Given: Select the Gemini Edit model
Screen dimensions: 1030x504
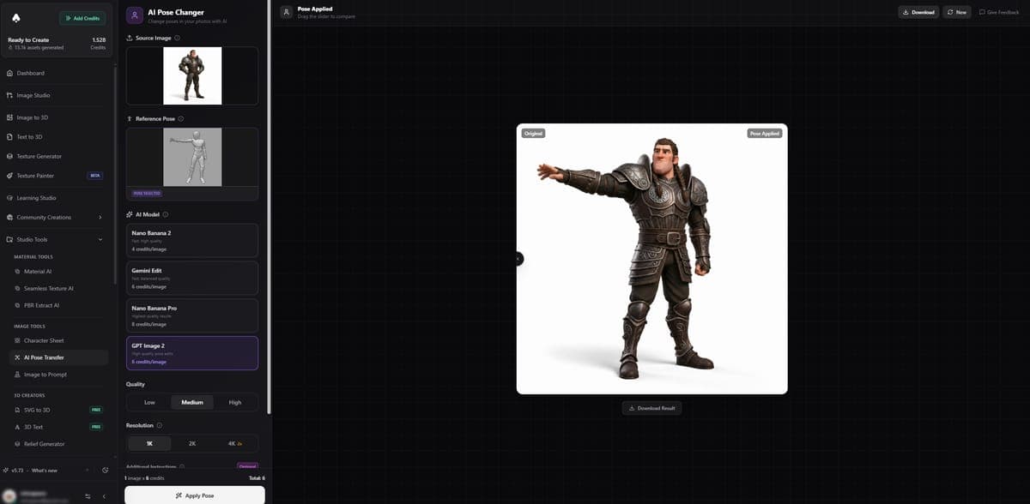Looking at the screenshot, I should tap(192, 278).
